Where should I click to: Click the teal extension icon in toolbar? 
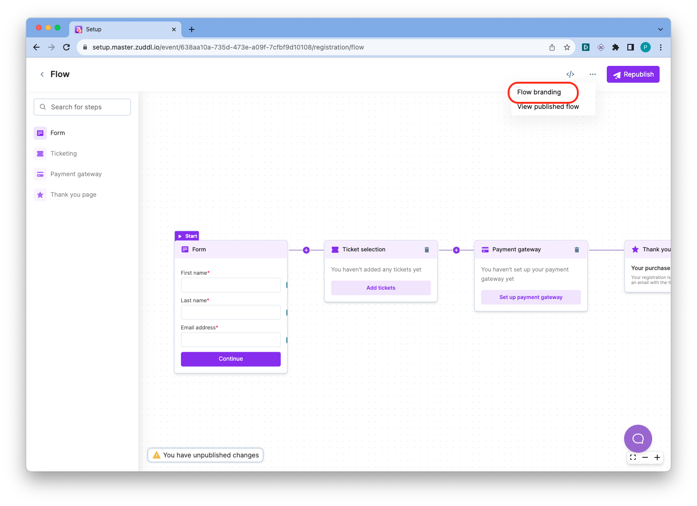point(586,47)
